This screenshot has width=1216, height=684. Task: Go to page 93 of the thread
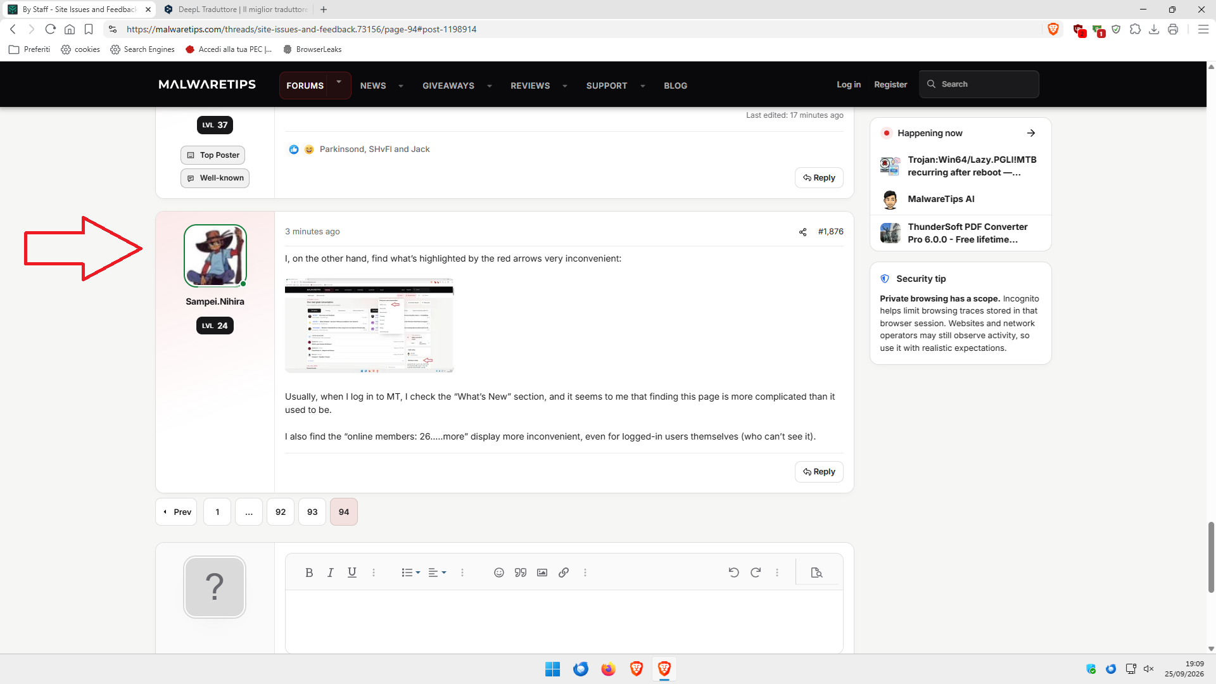pyautogui.click(x=312, y=512)
